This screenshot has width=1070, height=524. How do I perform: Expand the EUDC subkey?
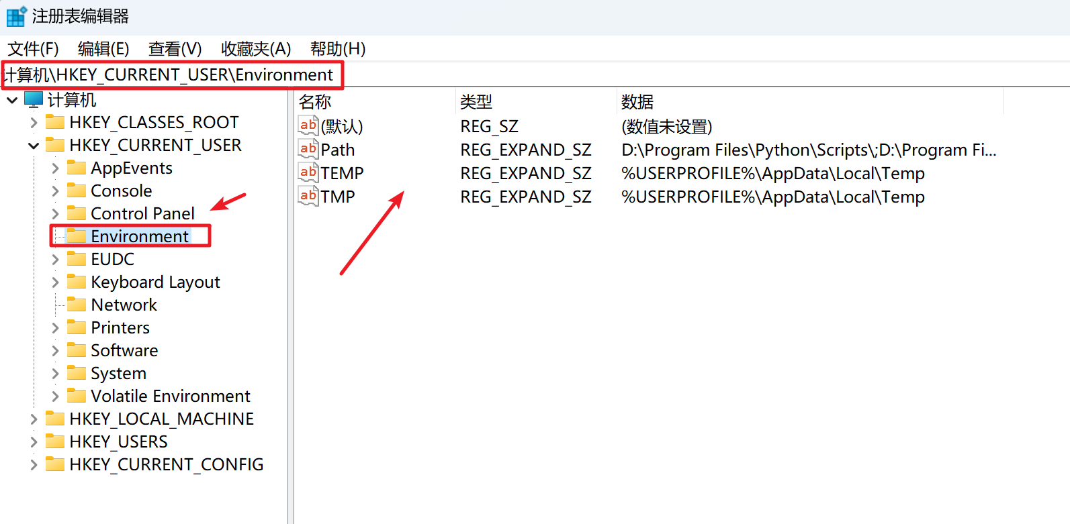tap(55, 260)
